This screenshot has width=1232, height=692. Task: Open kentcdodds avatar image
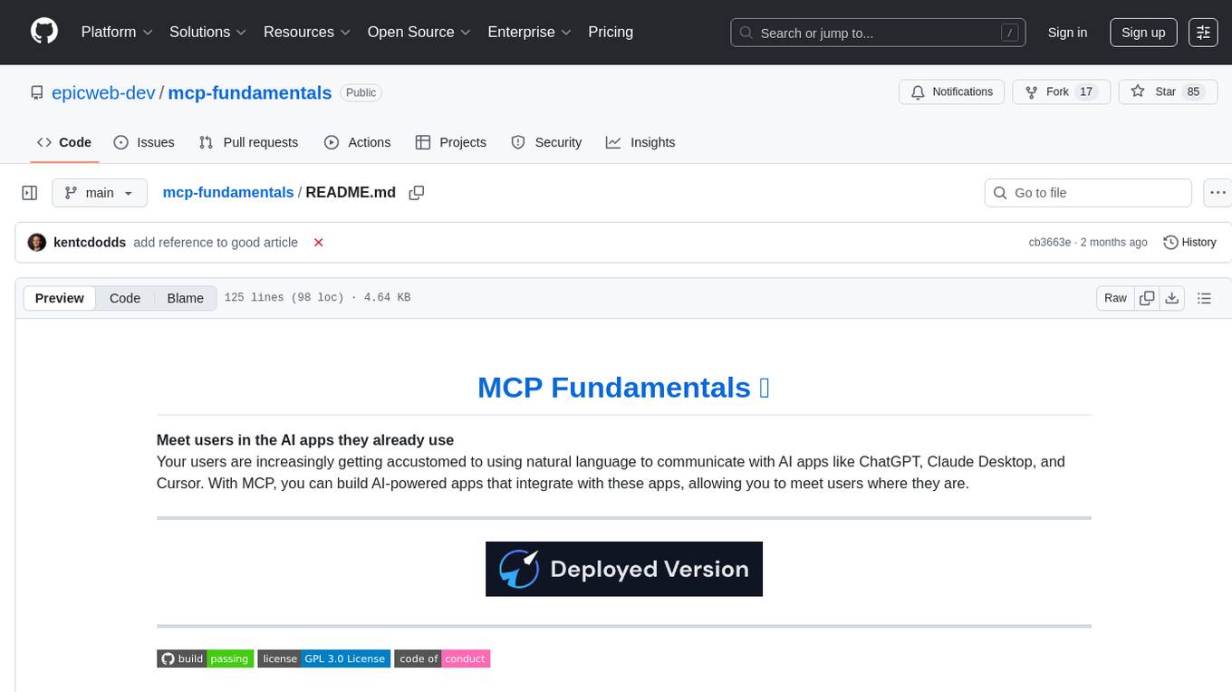(x=37, y=243)
